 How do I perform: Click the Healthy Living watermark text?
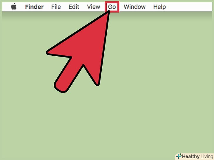(x=197, y=156)
